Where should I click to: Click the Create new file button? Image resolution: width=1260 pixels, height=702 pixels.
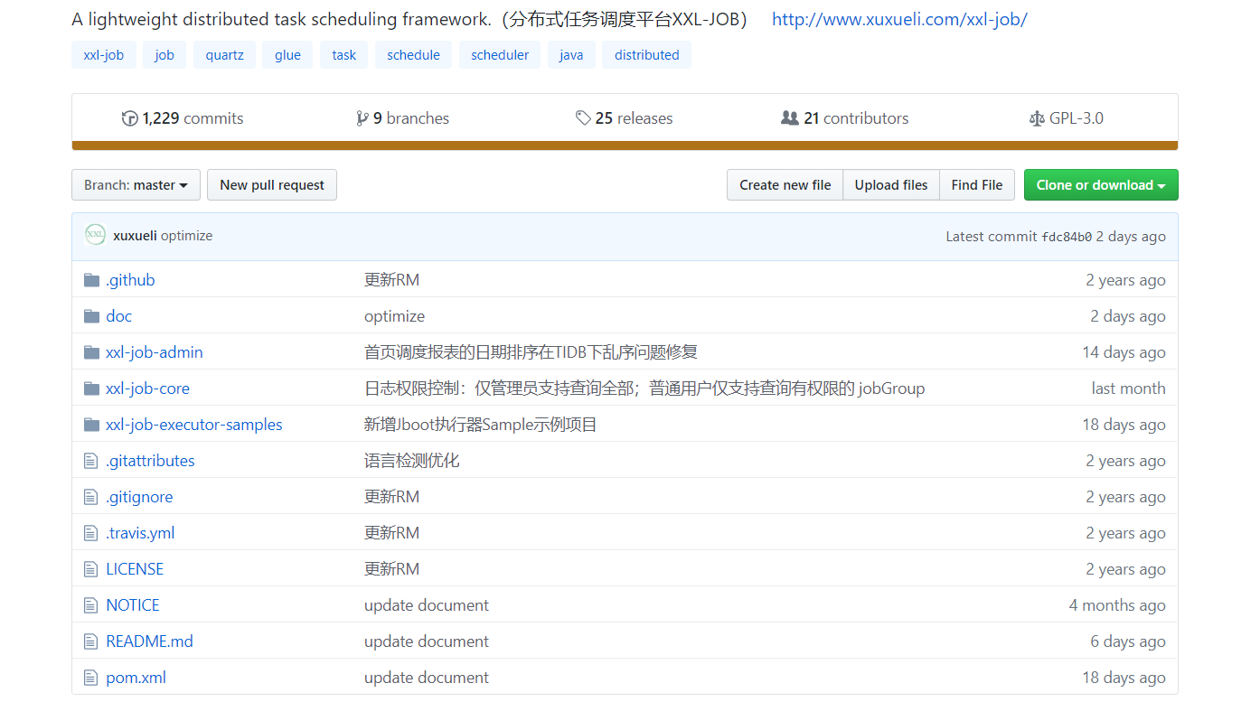coord(785,184)
